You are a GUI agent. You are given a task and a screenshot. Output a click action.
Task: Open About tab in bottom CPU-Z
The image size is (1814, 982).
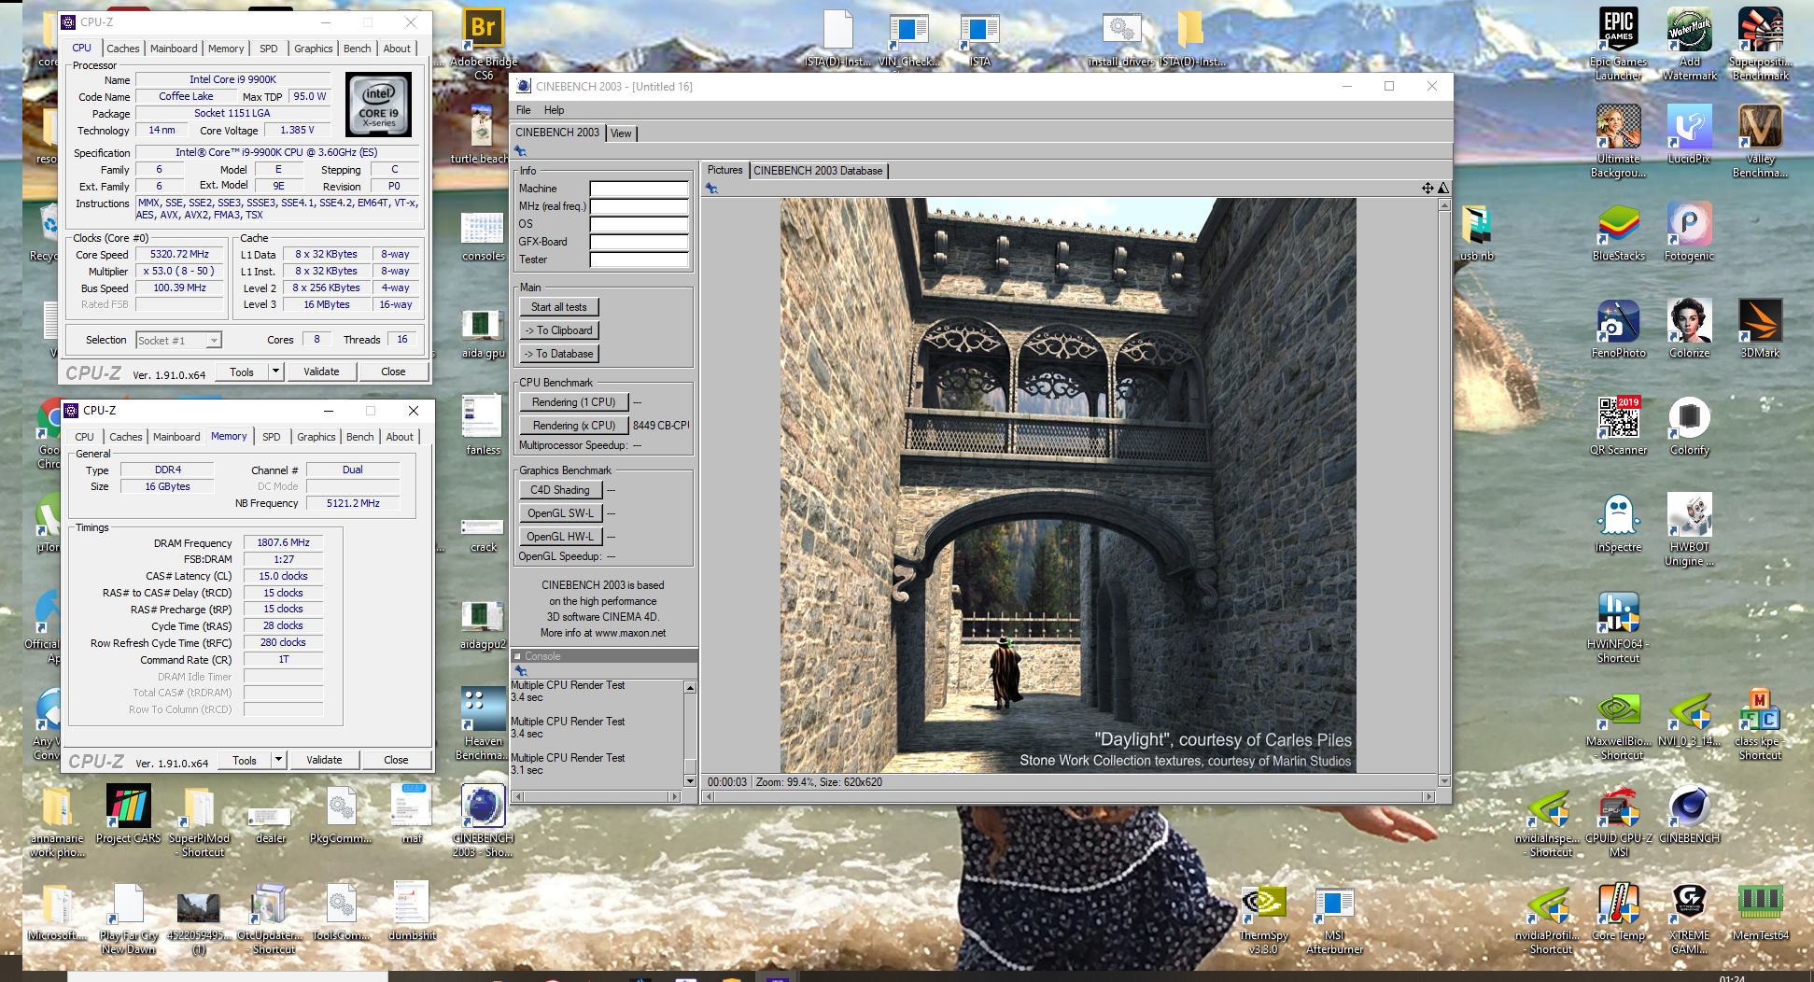400,437
